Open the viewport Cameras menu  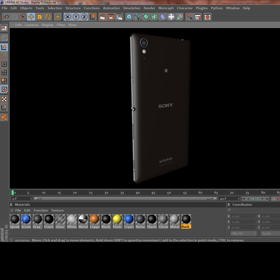pyautogui.click(x=32, y=25)
